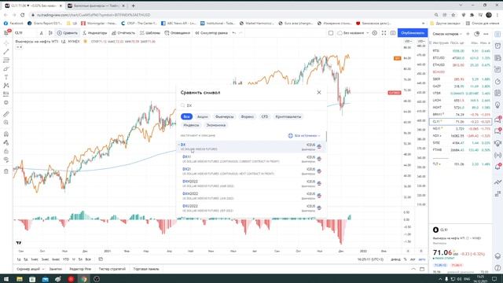503x283 pixels.
Task: Click the Опубликовать publish button
Action: point(413,33)
